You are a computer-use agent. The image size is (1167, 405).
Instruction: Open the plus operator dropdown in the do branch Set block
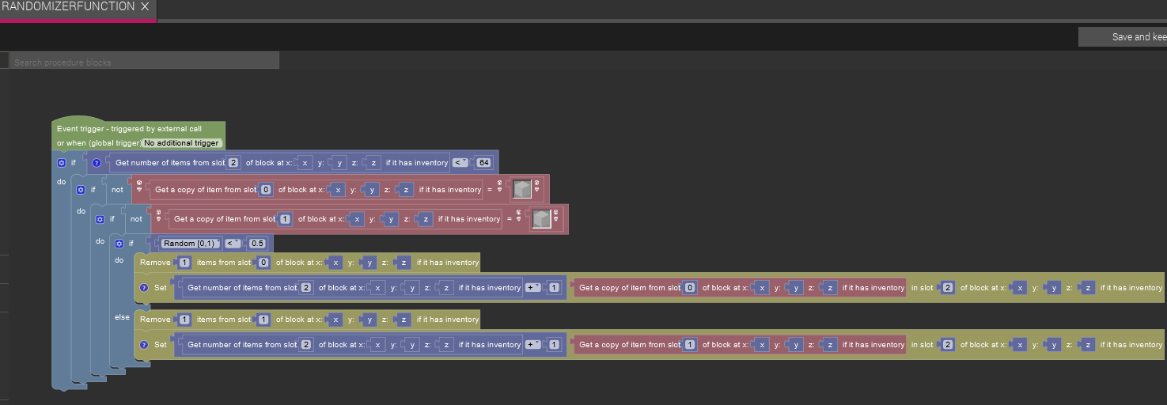[533, 288]
